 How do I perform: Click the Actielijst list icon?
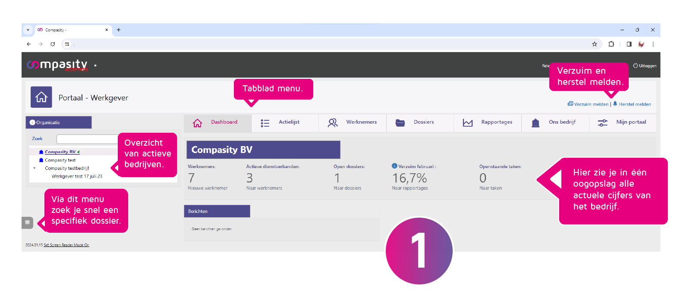click(265, 123)
